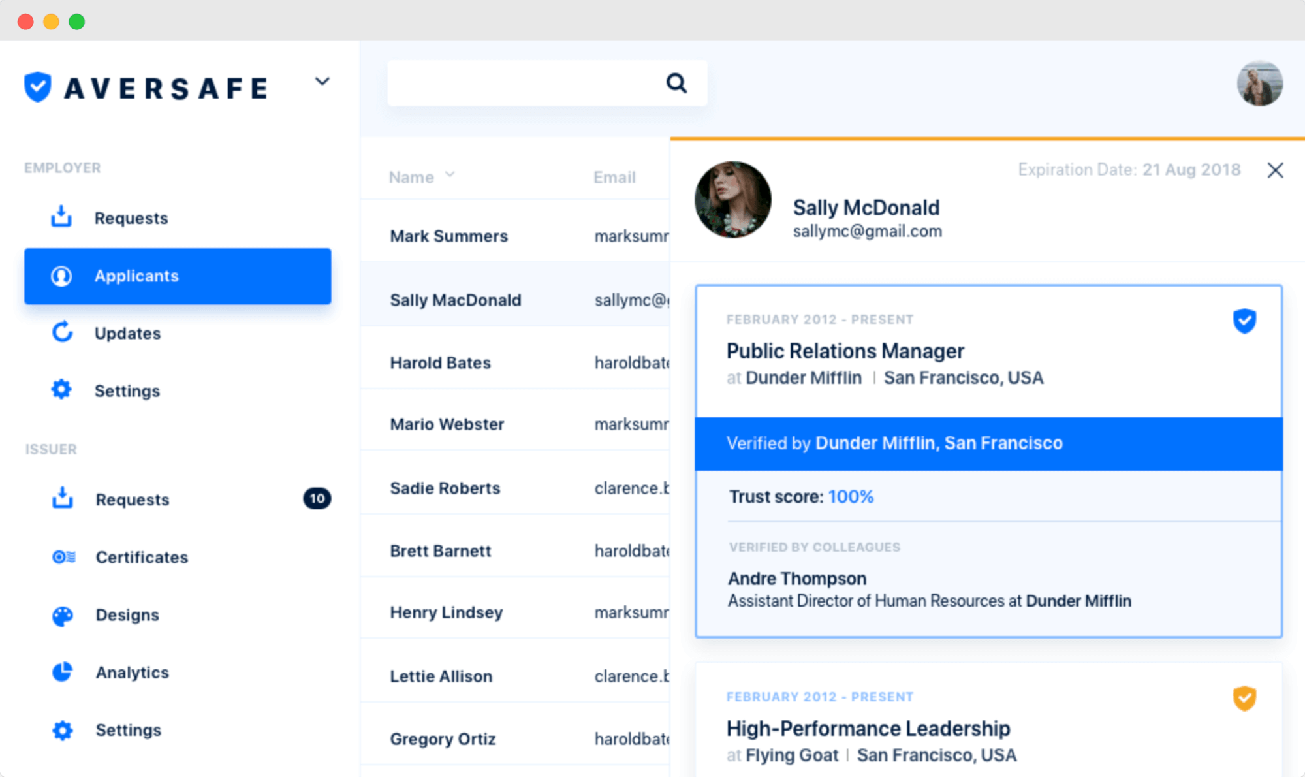Click Sadie Roberts' email cell
1305x777 pixels.
pyautogui.click(x=631, y=488)
